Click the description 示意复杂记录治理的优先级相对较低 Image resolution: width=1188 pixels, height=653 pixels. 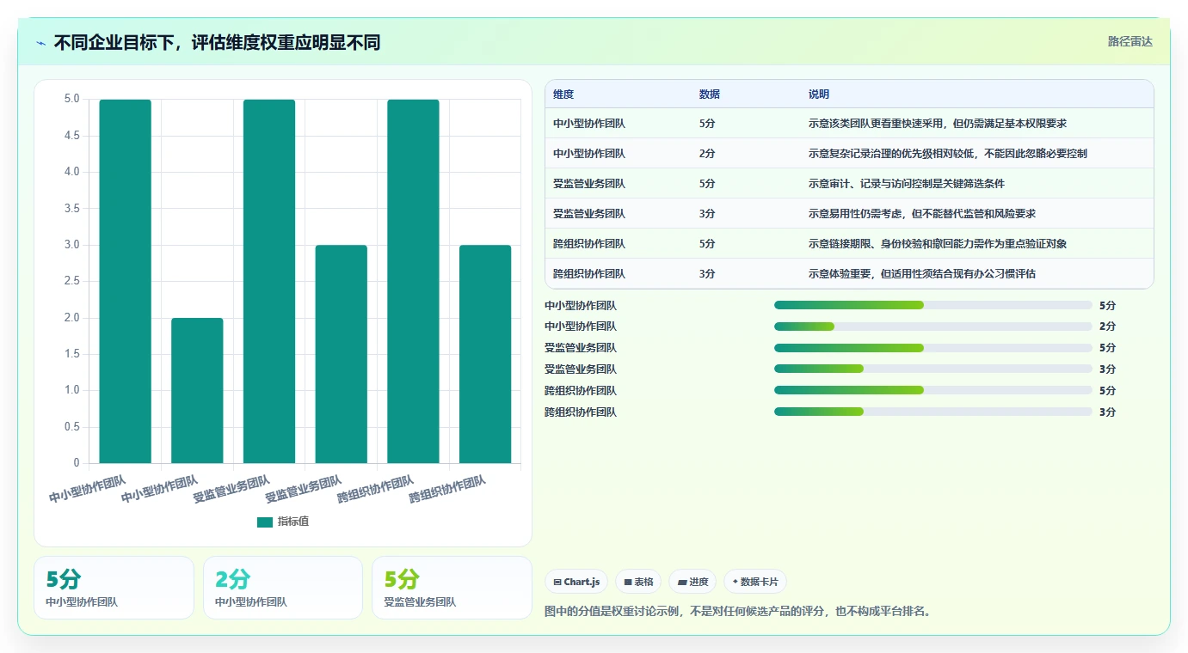pyautogui.click(x=890, y=154)
